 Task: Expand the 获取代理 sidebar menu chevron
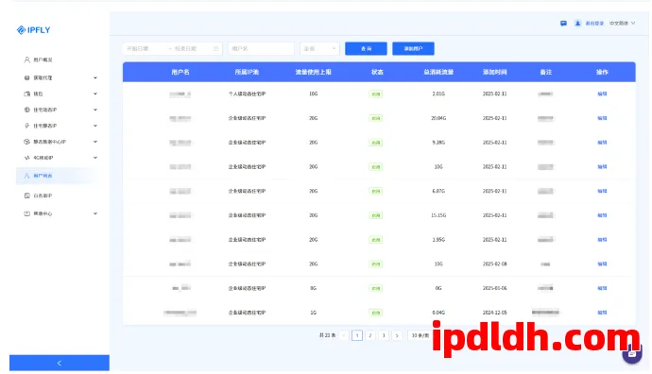coord(95,77)
